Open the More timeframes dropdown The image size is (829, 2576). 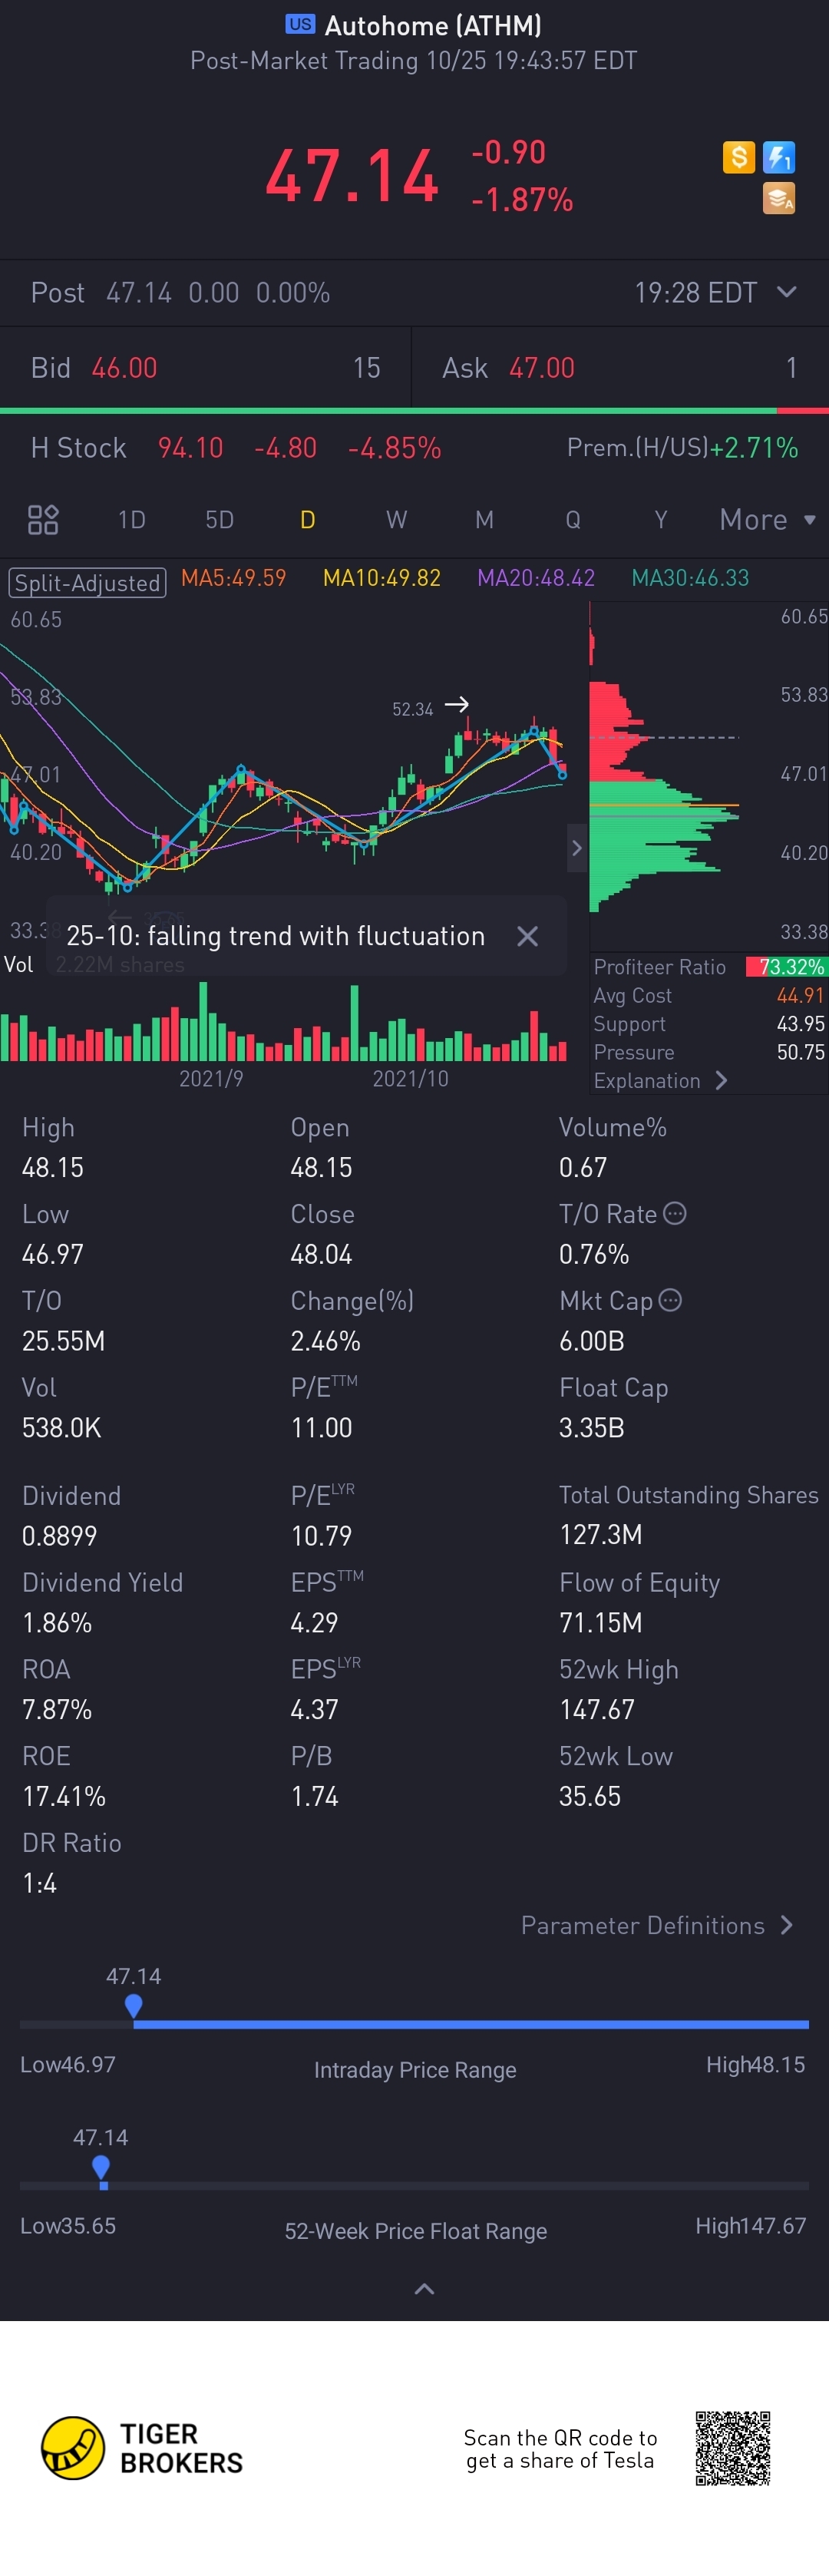[767, 520]
